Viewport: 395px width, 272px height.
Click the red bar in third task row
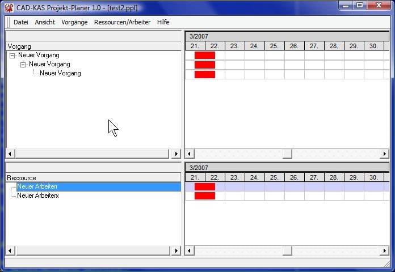(205, 74)
